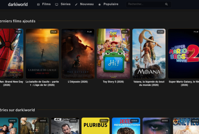Viewport: 199px width, 134px height.
Task: Open the 4K Ultra series thumbnail
Action: coord(65,126)
